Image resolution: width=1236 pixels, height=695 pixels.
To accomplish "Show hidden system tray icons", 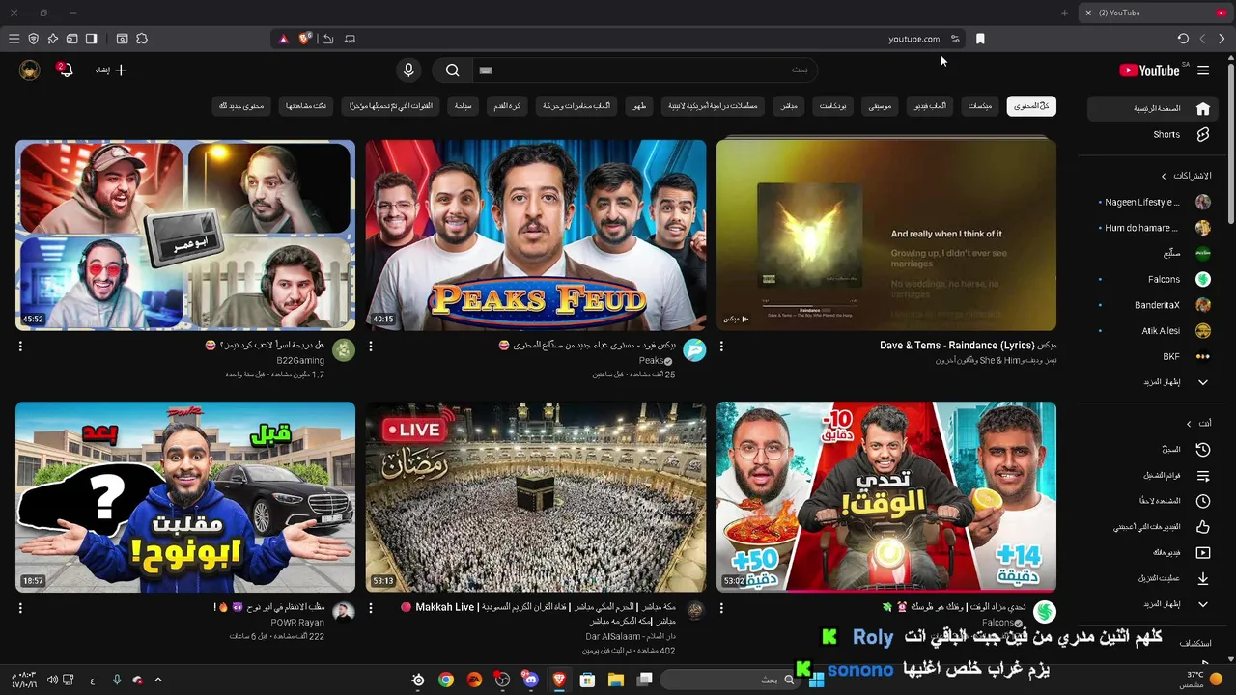I will pyautogui.click(x=158, y=680).
